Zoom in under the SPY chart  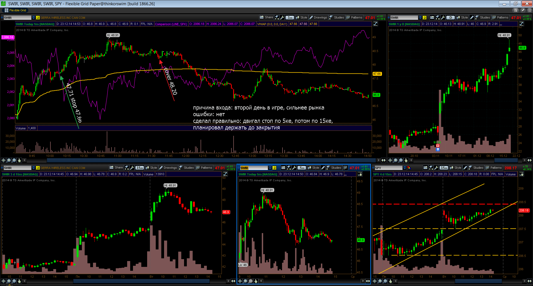(x=380, y=281)
